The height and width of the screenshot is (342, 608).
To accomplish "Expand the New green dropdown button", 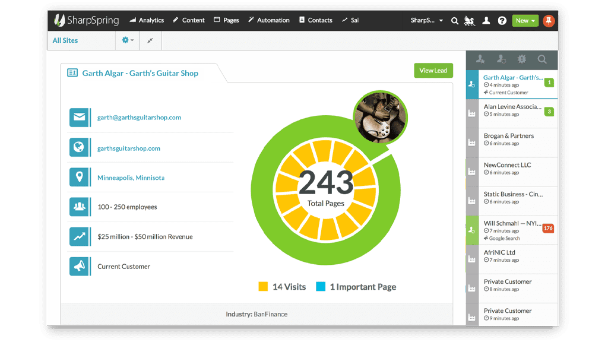I will click(525, 21).
